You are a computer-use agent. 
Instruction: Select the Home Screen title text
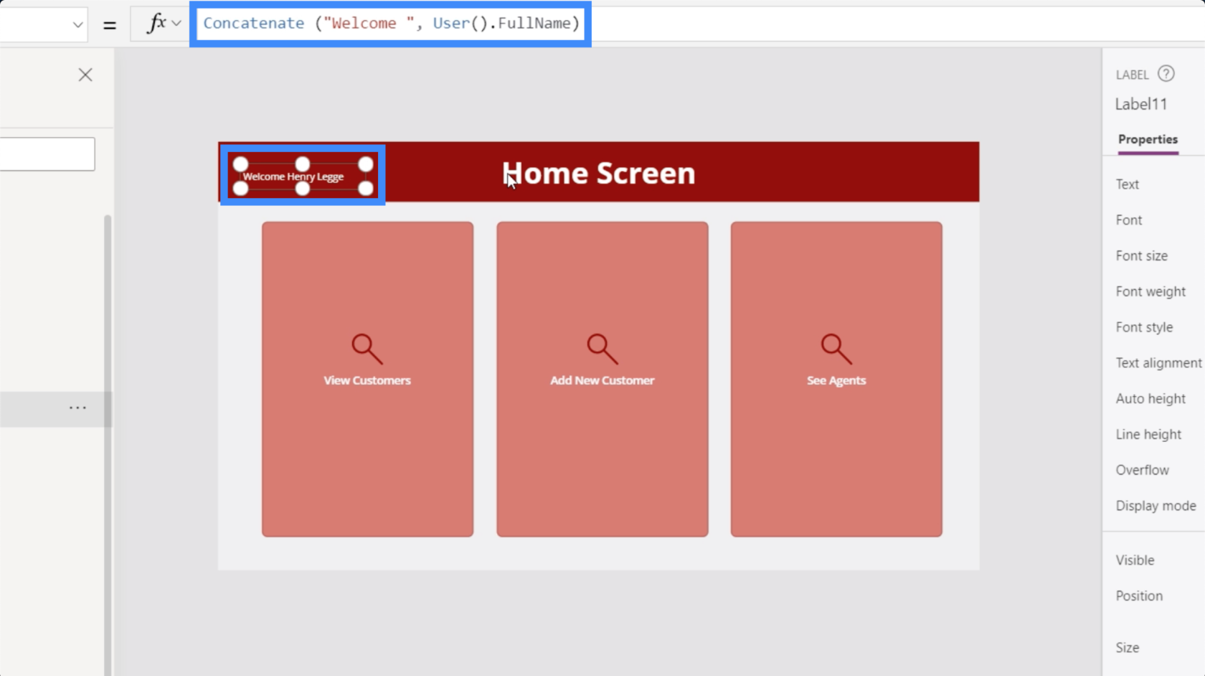[x=598, y=173]
